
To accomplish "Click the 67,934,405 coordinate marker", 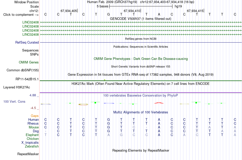I will point(69,11).
